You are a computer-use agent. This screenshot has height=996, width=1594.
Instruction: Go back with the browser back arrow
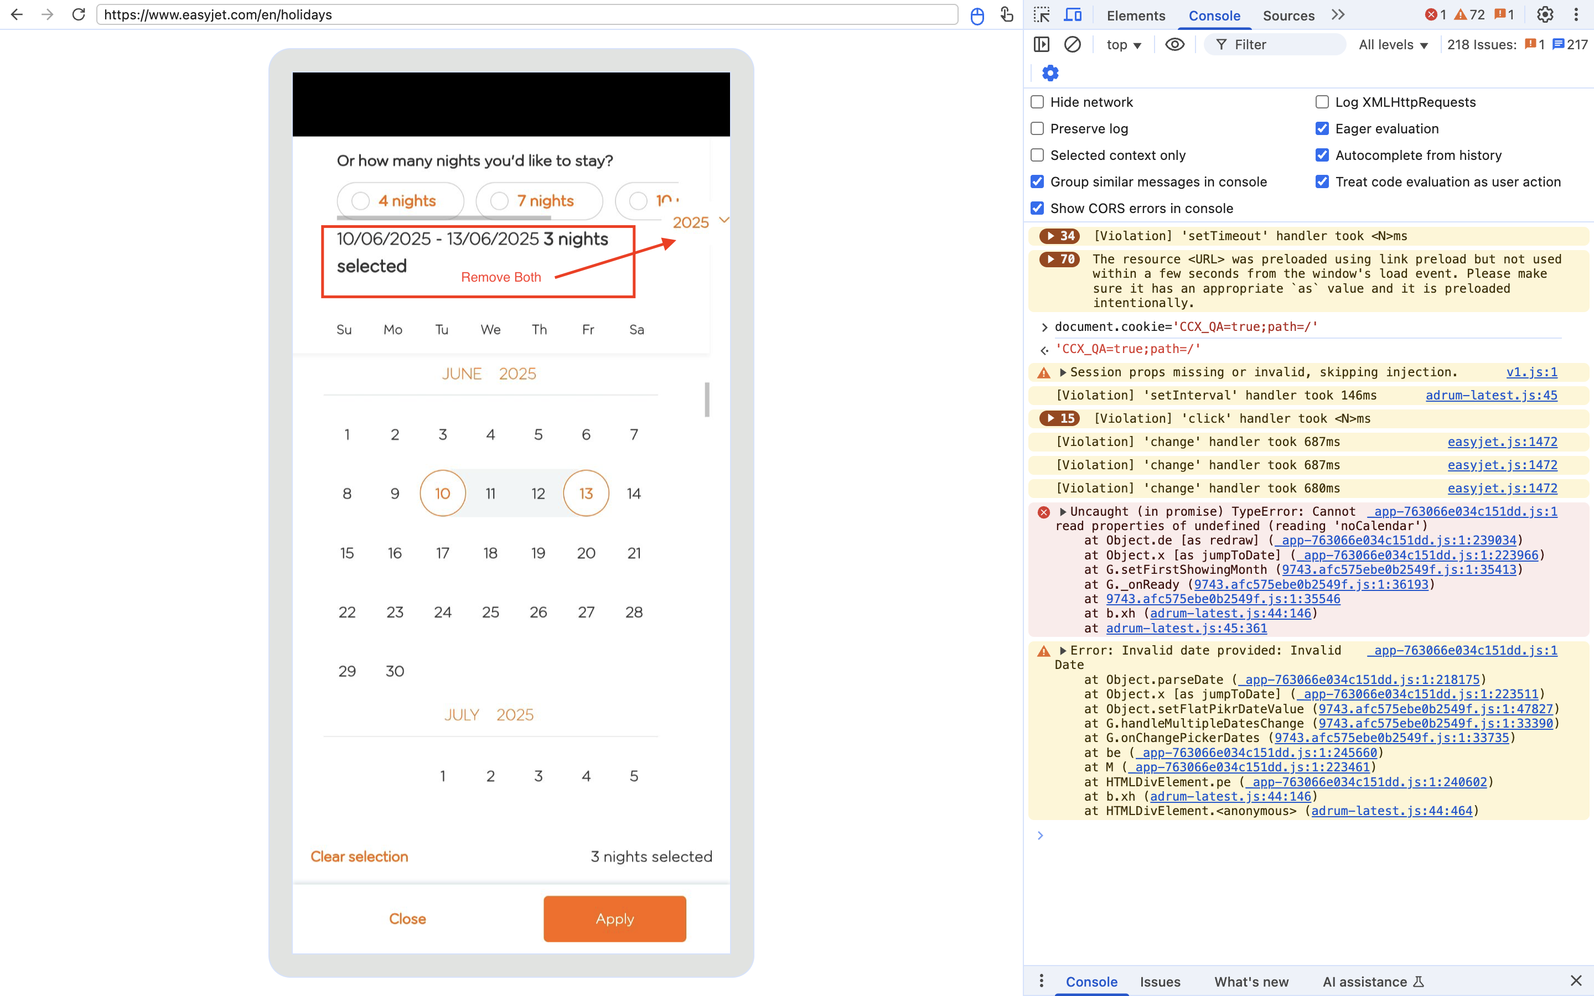pyautogui.click(x=17, y=14)
